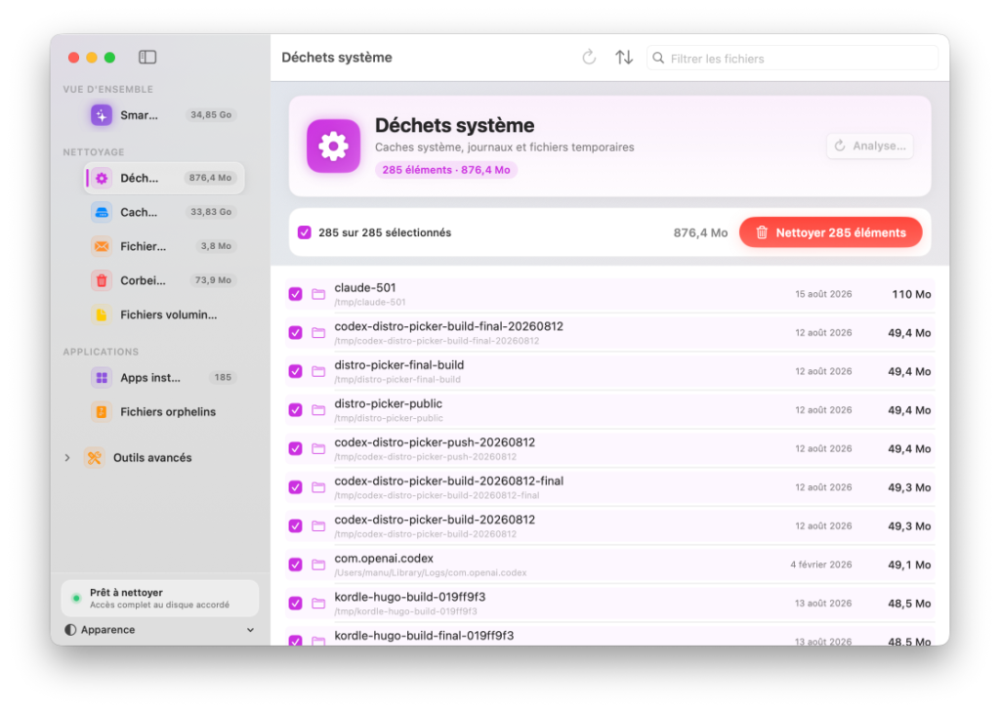
Task: Uncheck codex-distro-picker-build-final-20260812 checkbox
Action: pyautogui.click(x=295, y=332)
